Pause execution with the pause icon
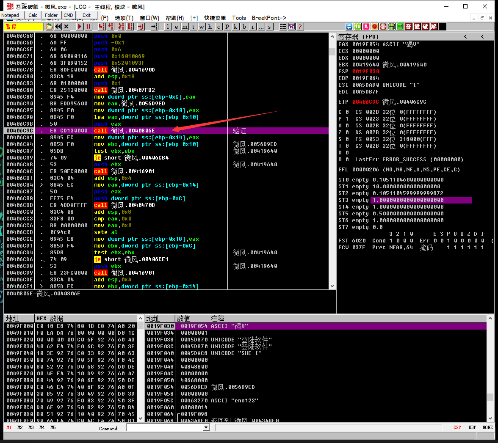Screen dimensions: 498x443 (88, 27)
